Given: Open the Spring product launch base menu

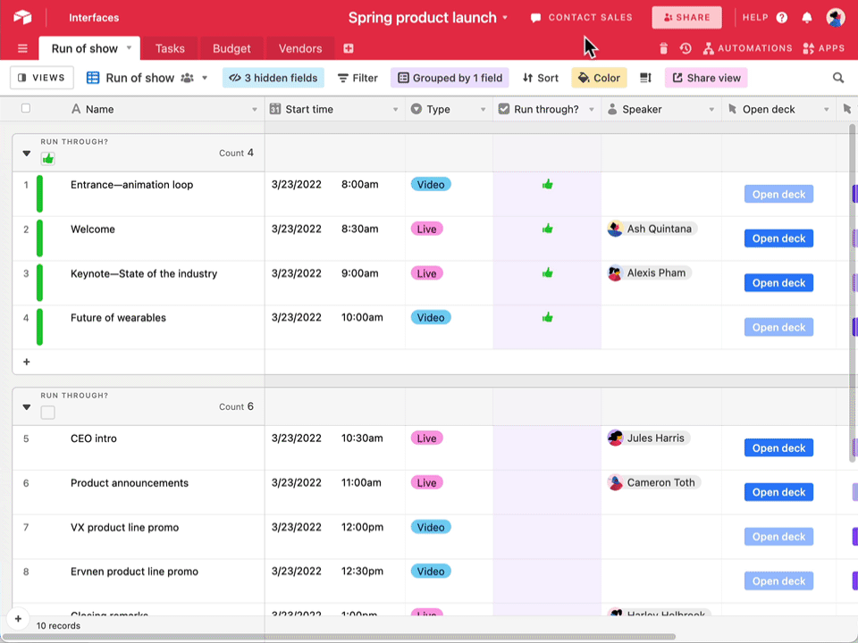Looking at the screenshot, I should [x=428, y=18].
